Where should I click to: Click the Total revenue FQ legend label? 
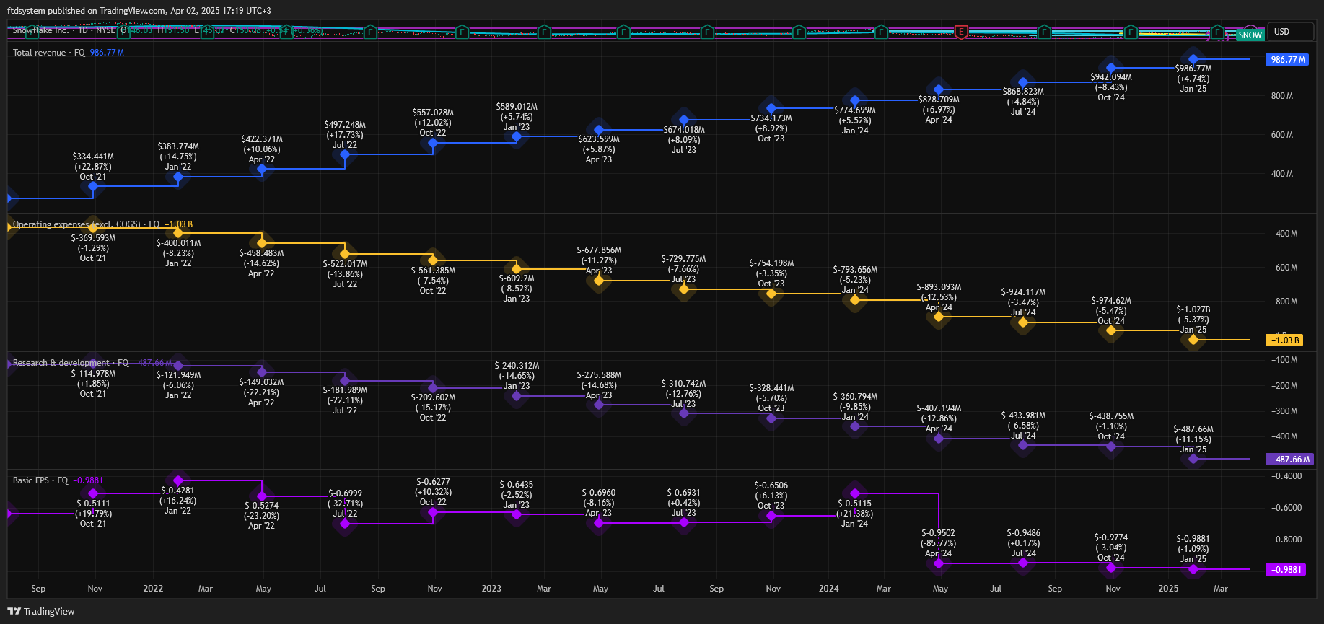49,53
